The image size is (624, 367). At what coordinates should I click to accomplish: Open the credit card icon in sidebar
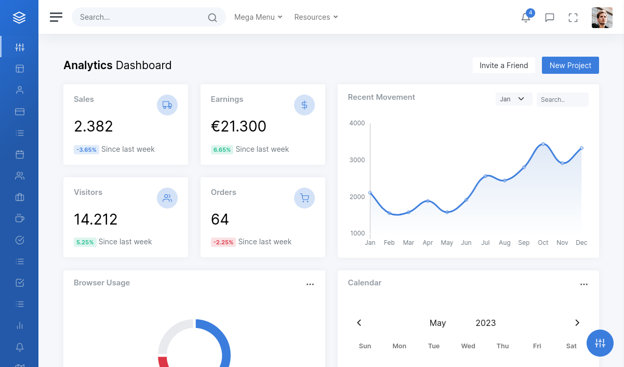tap(20, 111)
